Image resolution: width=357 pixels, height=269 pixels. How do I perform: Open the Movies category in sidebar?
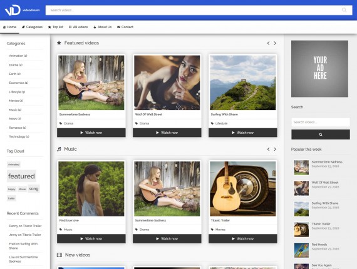(x=16, y=101)
